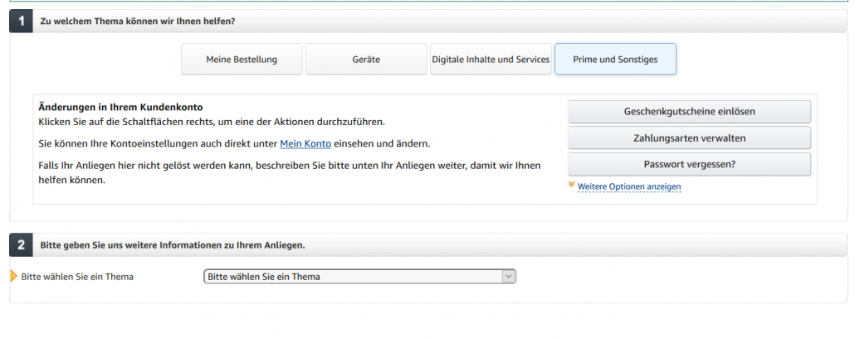Click the step 2 number badge
855x338 pixels.
point(21,245)
